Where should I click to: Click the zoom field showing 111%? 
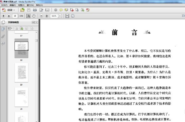pyautogui.click(x=54, y=16)
